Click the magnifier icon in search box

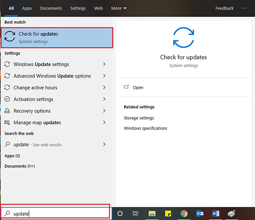coord(7,213)
